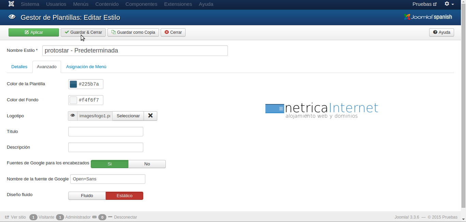Click into the Título text field

[x=106, y=132]
